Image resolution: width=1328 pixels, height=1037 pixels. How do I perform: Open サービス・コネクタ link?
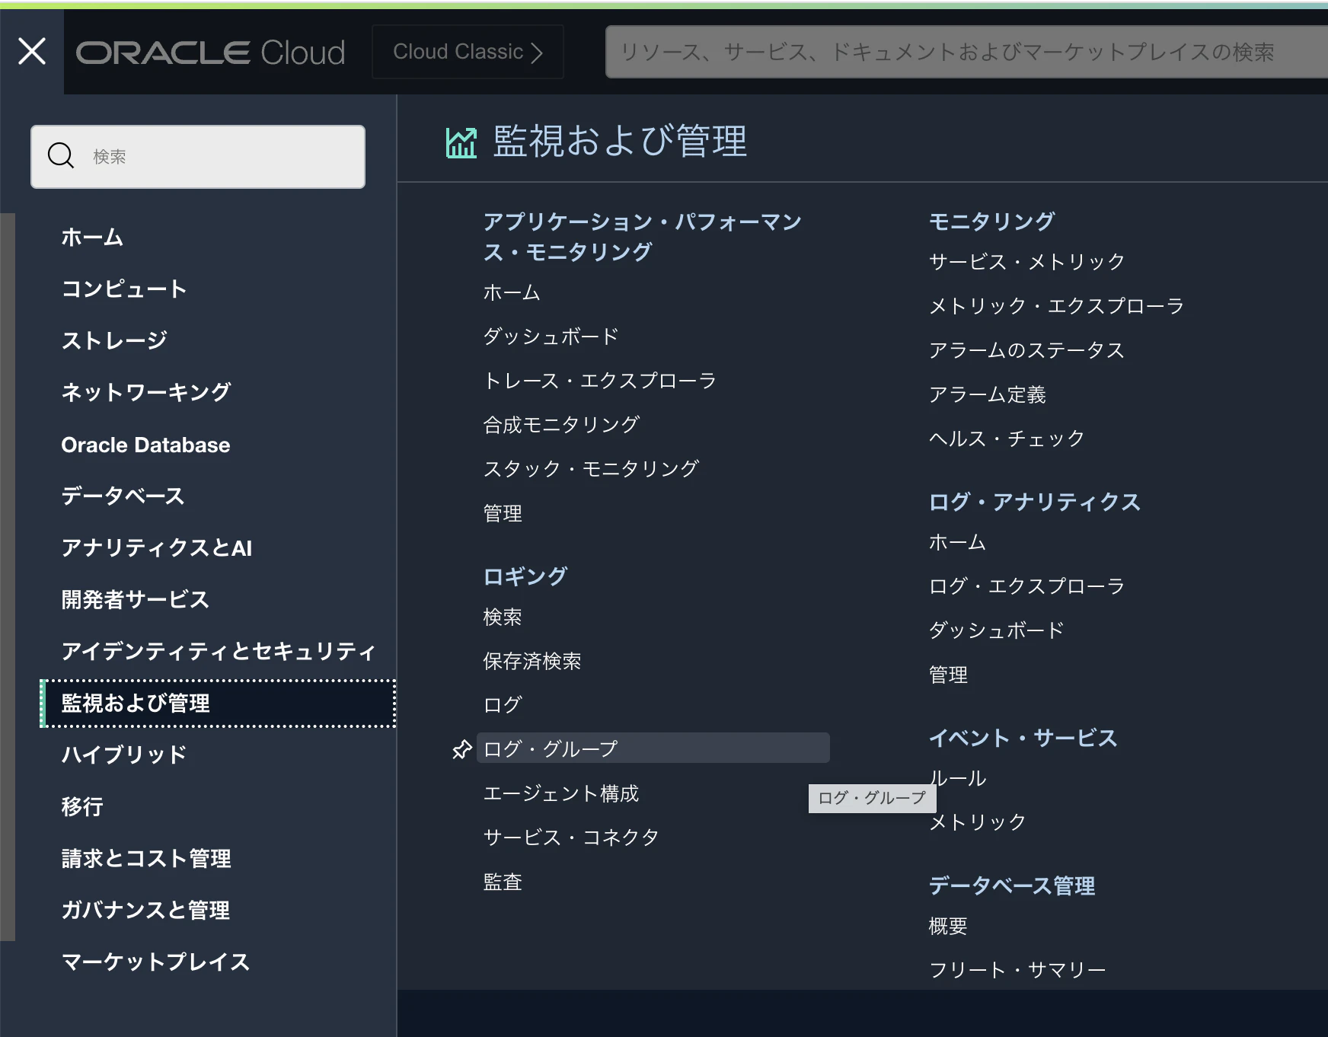(571, 838)
